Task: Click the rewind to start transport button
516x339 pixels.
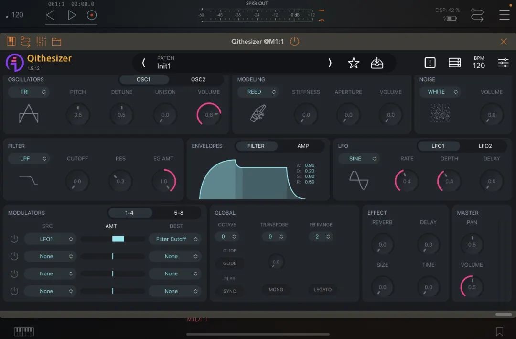Action: [50, 15]
